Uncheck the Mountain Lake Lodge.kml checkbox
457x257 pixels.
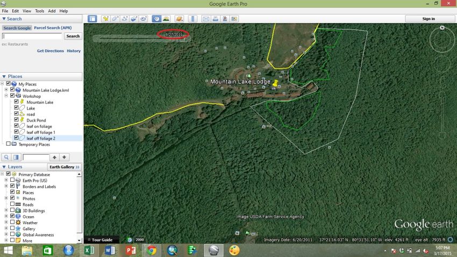pos(12,90)
